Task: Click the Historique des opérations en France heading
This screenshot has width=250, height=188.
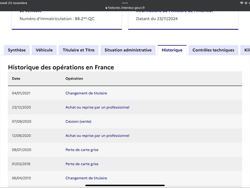Action: [x=61, y=67]
